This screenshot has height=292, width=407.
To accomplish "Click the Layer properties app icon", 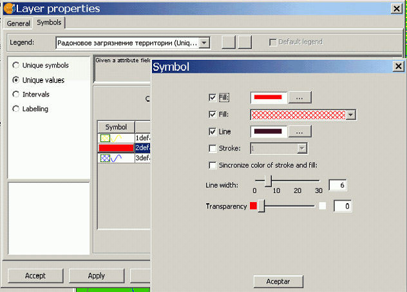I will click(9, 8).
